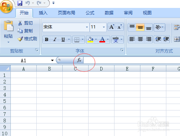Open the Office button menu

pyautogui.click(x=6, y=6)
